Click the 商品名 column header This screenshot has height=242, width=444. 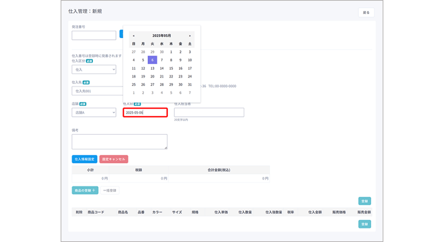click(x=123, y=212)
